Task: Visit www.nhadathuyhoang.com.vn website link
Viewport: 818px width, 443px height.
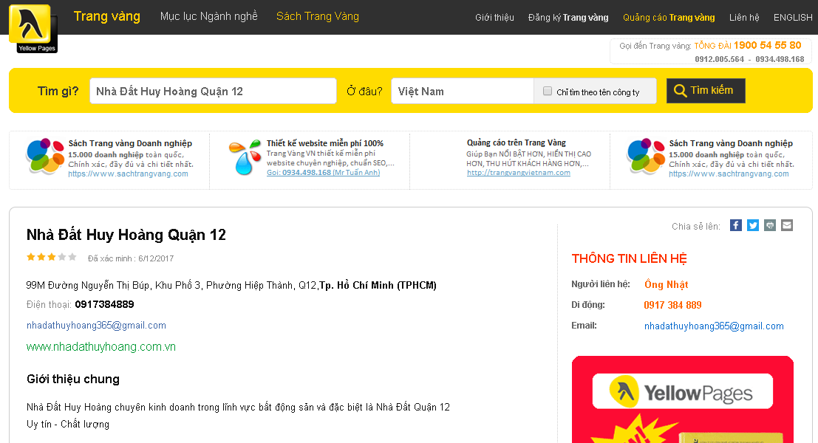Action: (101, 346)
